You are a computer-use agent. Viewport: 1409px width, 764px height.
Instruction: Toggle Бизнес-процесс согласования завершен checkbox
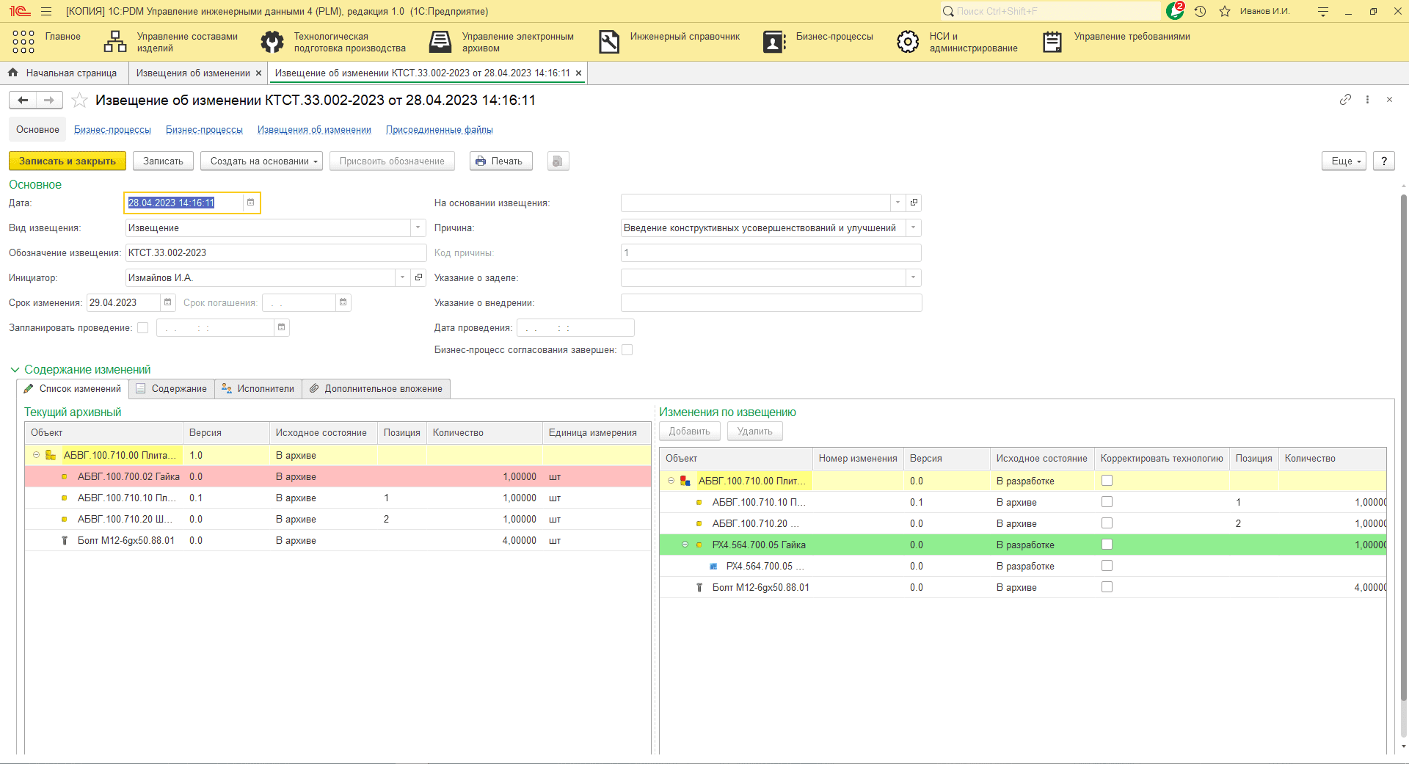click(x=627, y=349)
